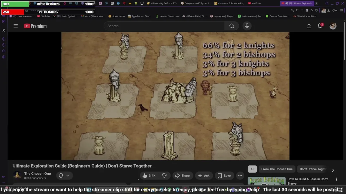This screenshot has width=346, height=194.
Task: Dislike the video
Action: [164, 176]
